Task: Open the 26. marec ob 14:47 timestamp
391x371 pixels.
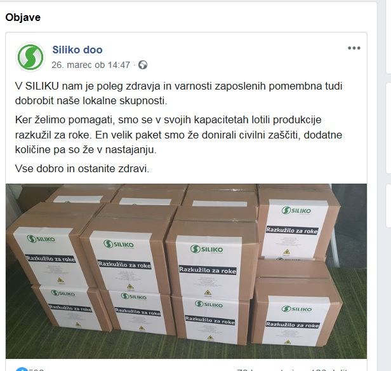Action: coord(91,65)
